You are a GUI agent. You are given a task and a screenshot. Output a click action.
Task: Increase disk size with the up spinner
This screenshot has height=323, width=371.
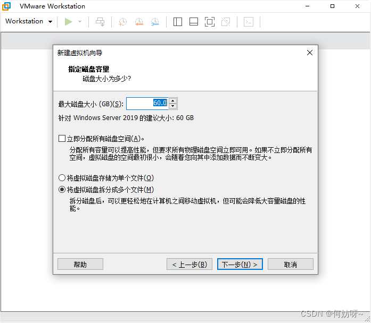click(x=173, y=100)
